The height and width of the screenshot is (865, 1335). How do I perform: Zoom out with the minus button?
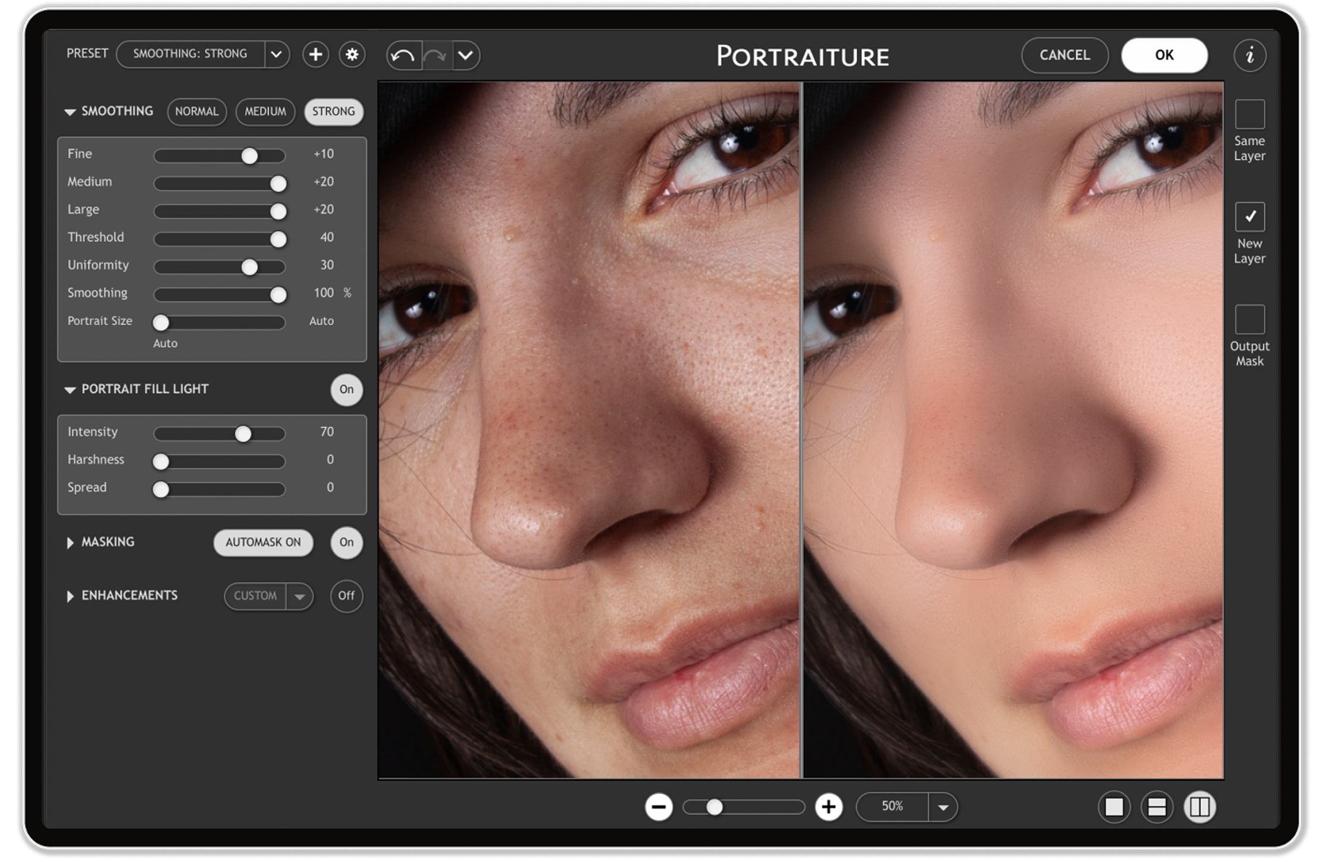pos(659,807)
